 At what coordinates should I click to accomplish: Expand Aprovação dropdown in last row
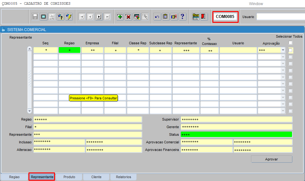[283, 111]
